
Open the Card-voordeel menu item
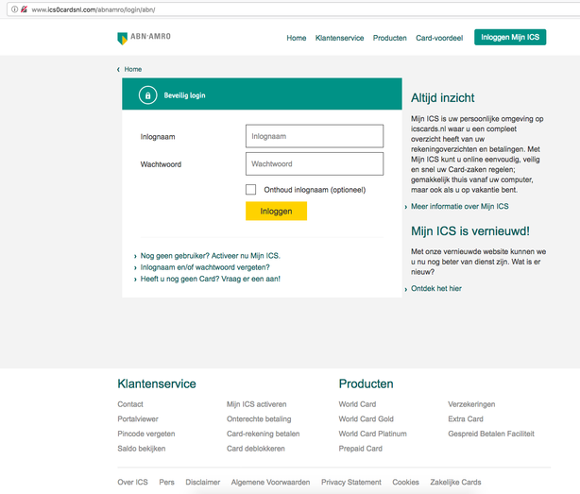click(x=439, y=38)
